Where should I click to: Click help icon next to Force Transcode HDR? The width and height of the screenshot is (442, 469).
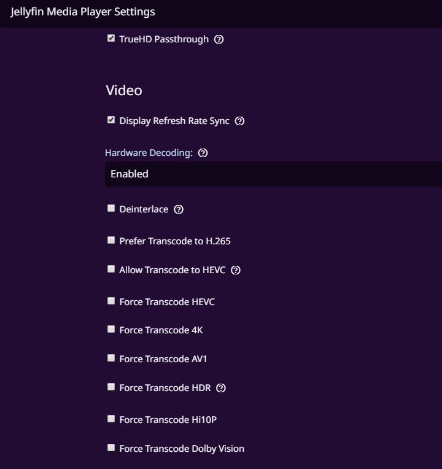[222, 388]
